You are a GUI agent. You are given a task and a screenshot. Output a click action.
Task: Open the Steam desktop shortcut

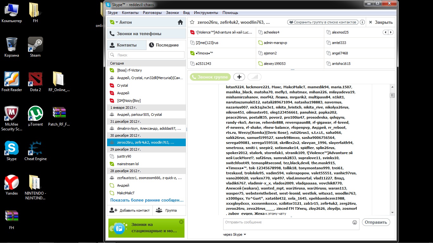coord(35,47)
